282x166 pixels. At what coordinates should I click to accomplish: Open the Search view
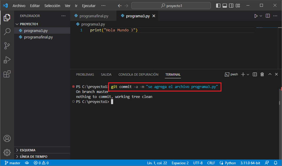[7, 31]
